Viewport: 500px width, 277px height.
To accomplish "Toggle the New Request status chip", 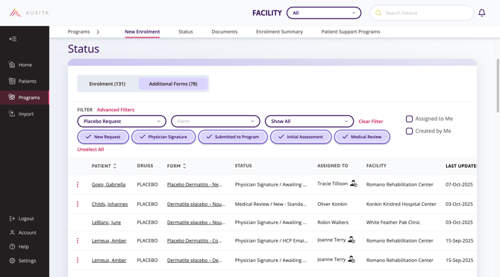I will 103,137.
